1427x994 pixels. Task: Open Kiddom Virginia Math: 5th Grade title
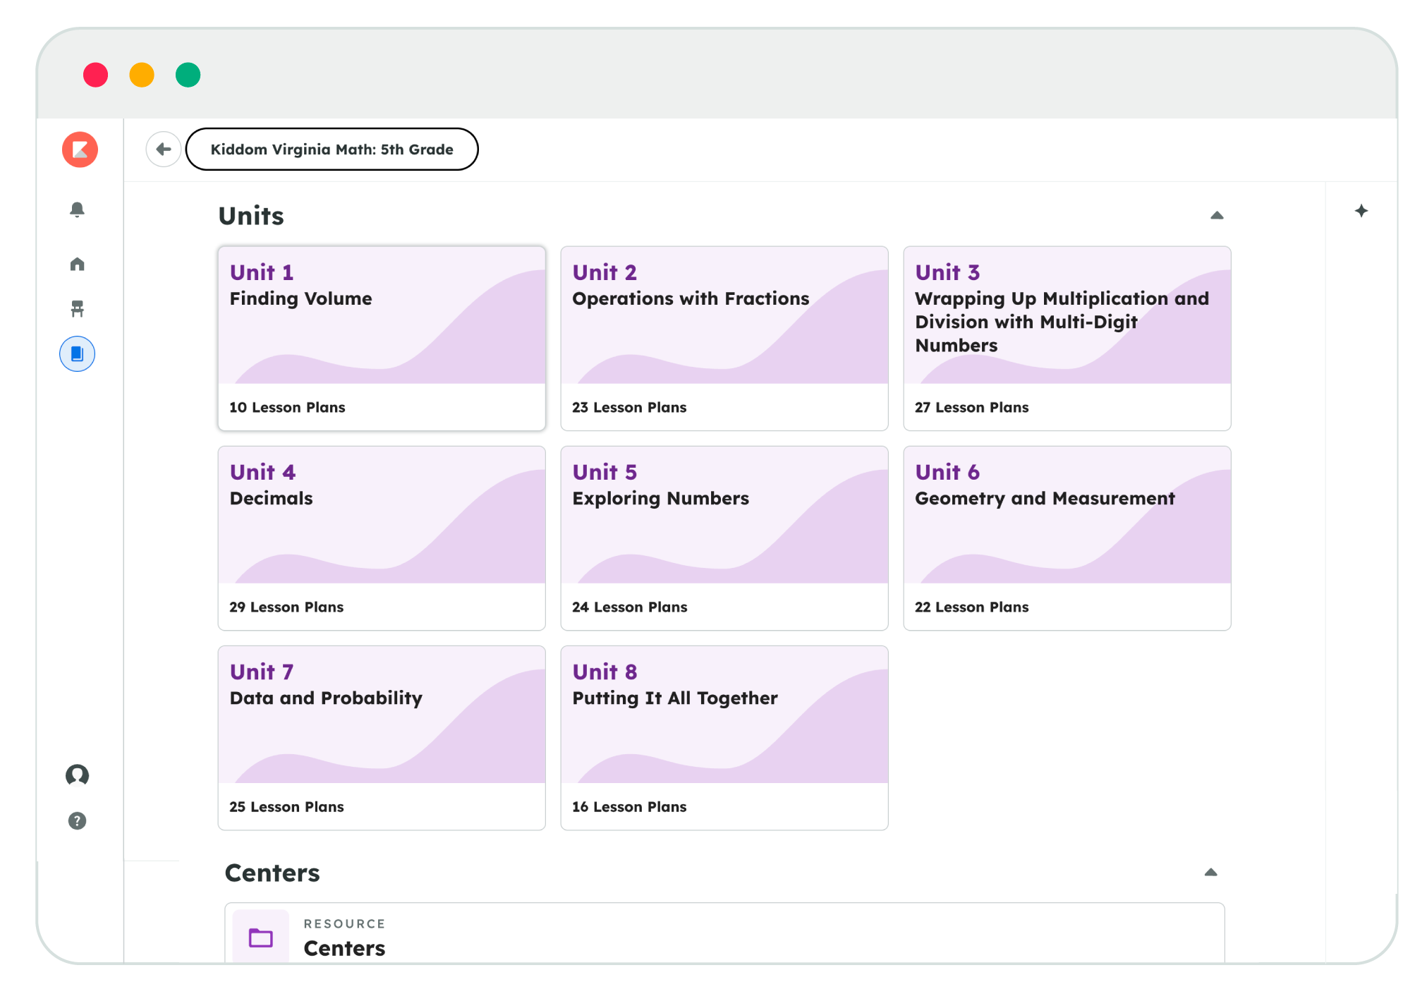[x=332, y=149]
